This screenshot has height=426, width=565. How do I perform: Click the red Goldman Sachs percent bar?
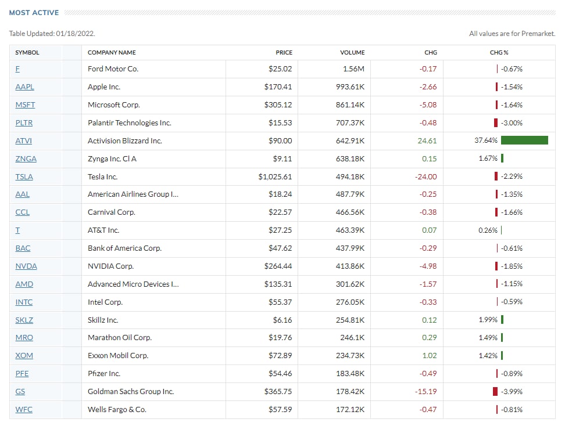(x=495, y=392)
